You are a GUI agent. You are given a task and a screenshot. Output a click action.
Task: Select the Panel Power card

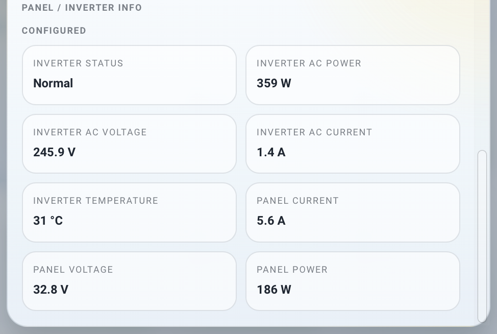click(x=353, y=281)
